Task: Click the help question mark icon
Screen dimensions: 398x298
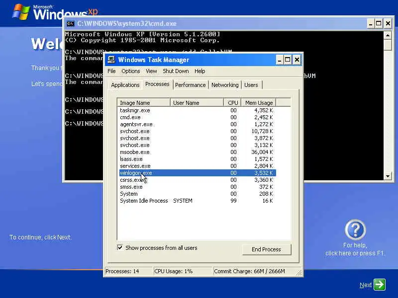Action: point(355,230)
